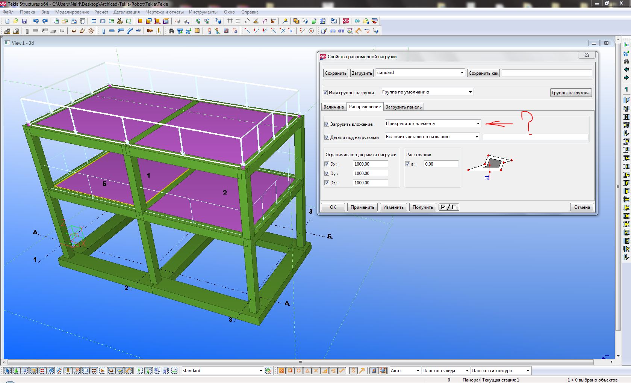Viewport: 631px width, 383px height.
Task: Click the binoculars find icon
Action: point(171,31)
